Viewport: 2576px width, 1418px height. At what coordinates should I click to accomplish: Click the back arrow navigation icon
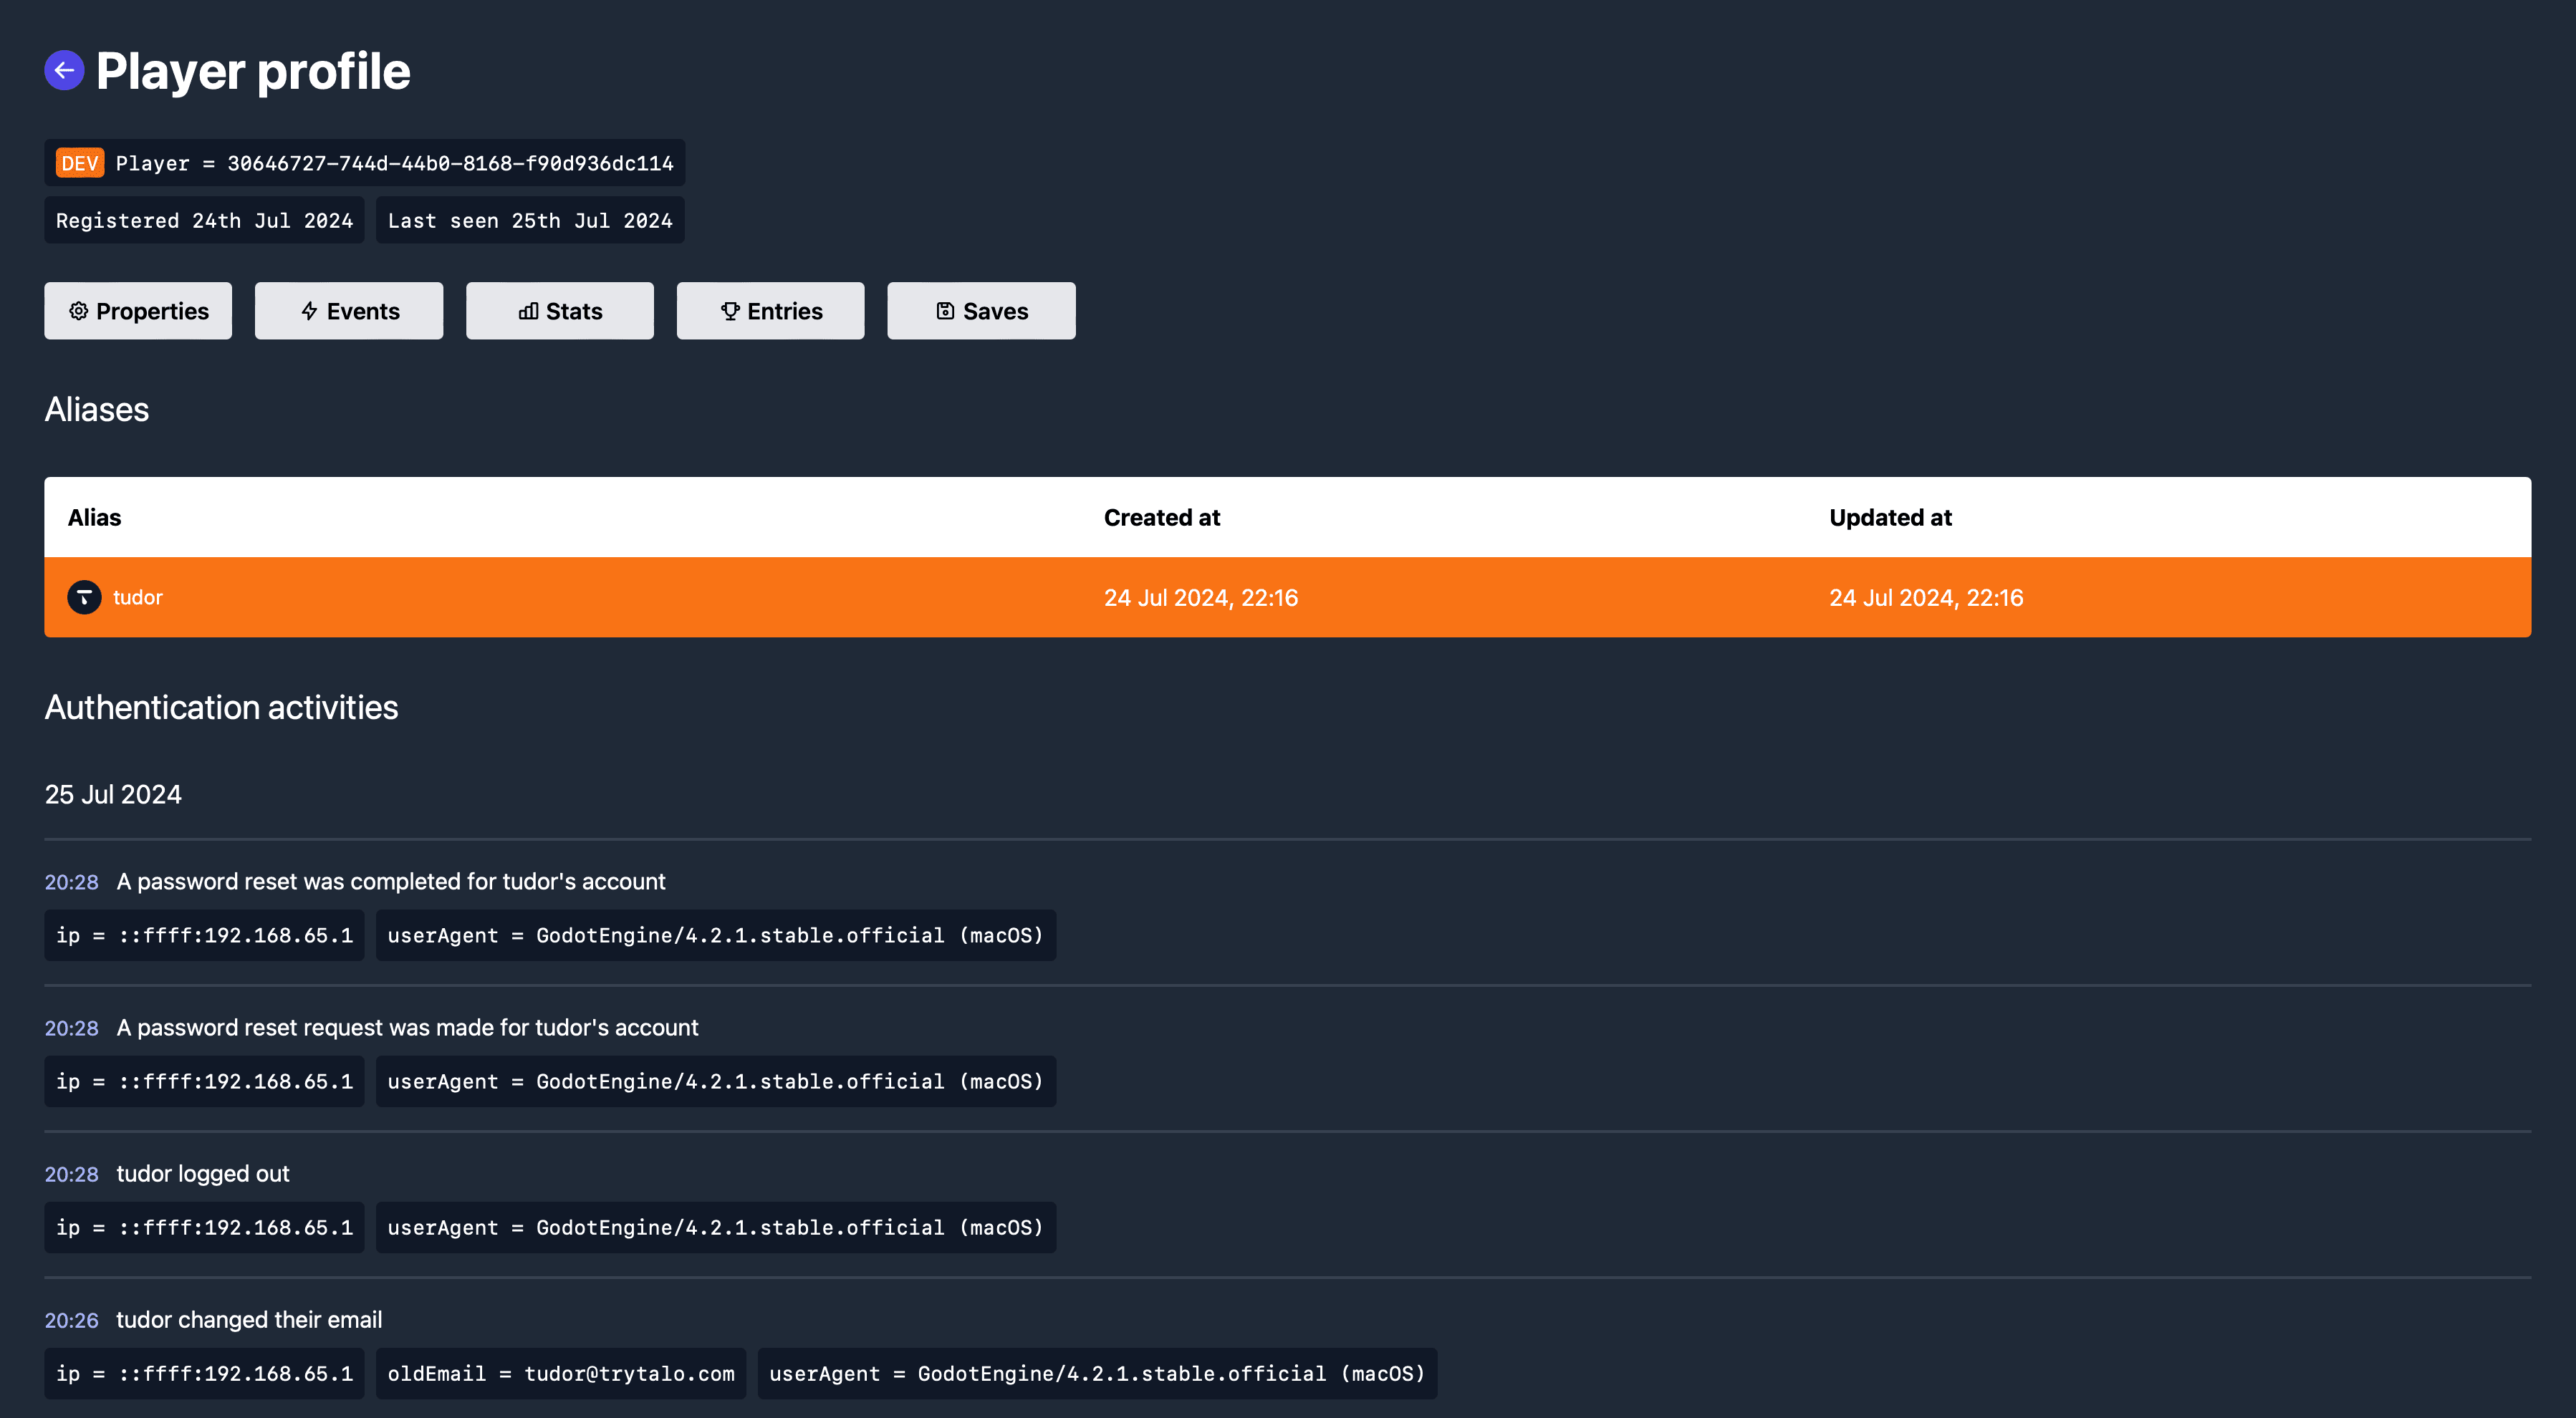tap(63, 72)
